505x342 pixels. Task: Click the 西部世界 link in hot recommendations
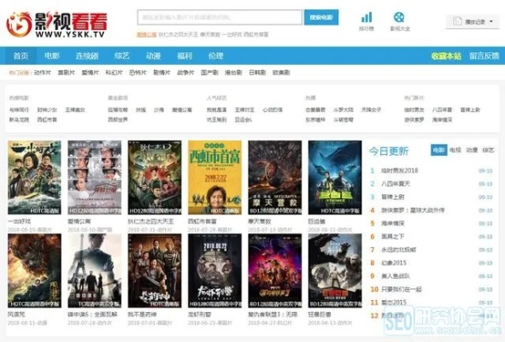tap(118, 120)
